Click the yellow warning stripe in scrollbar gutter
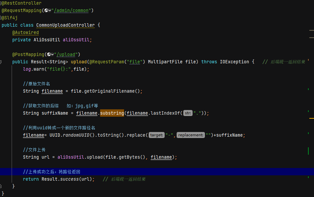Screen dimensions: 314x197 [x=311, y=118]
